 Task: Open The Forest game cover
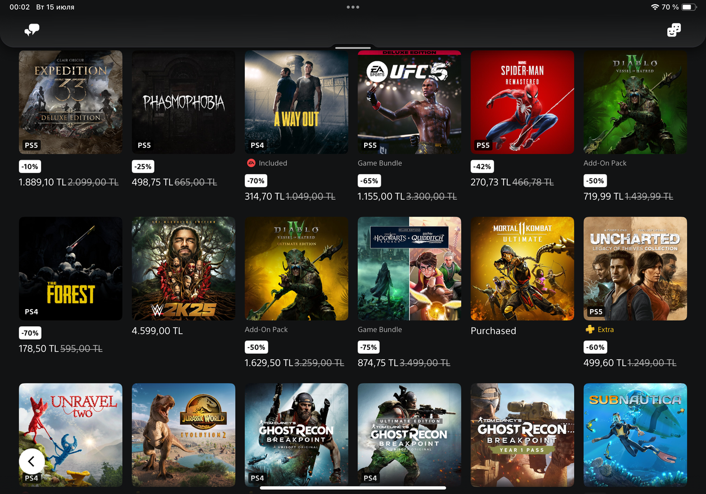[x=71, y=268]
